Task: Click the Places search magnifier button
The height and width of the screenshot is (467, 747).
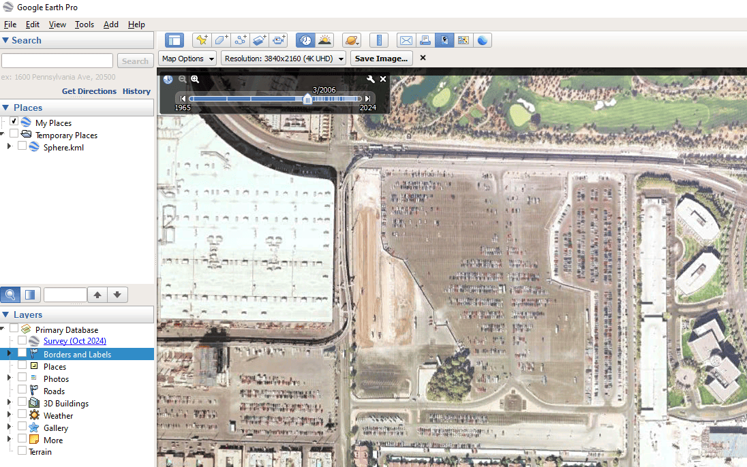Action: pos(10,295)
